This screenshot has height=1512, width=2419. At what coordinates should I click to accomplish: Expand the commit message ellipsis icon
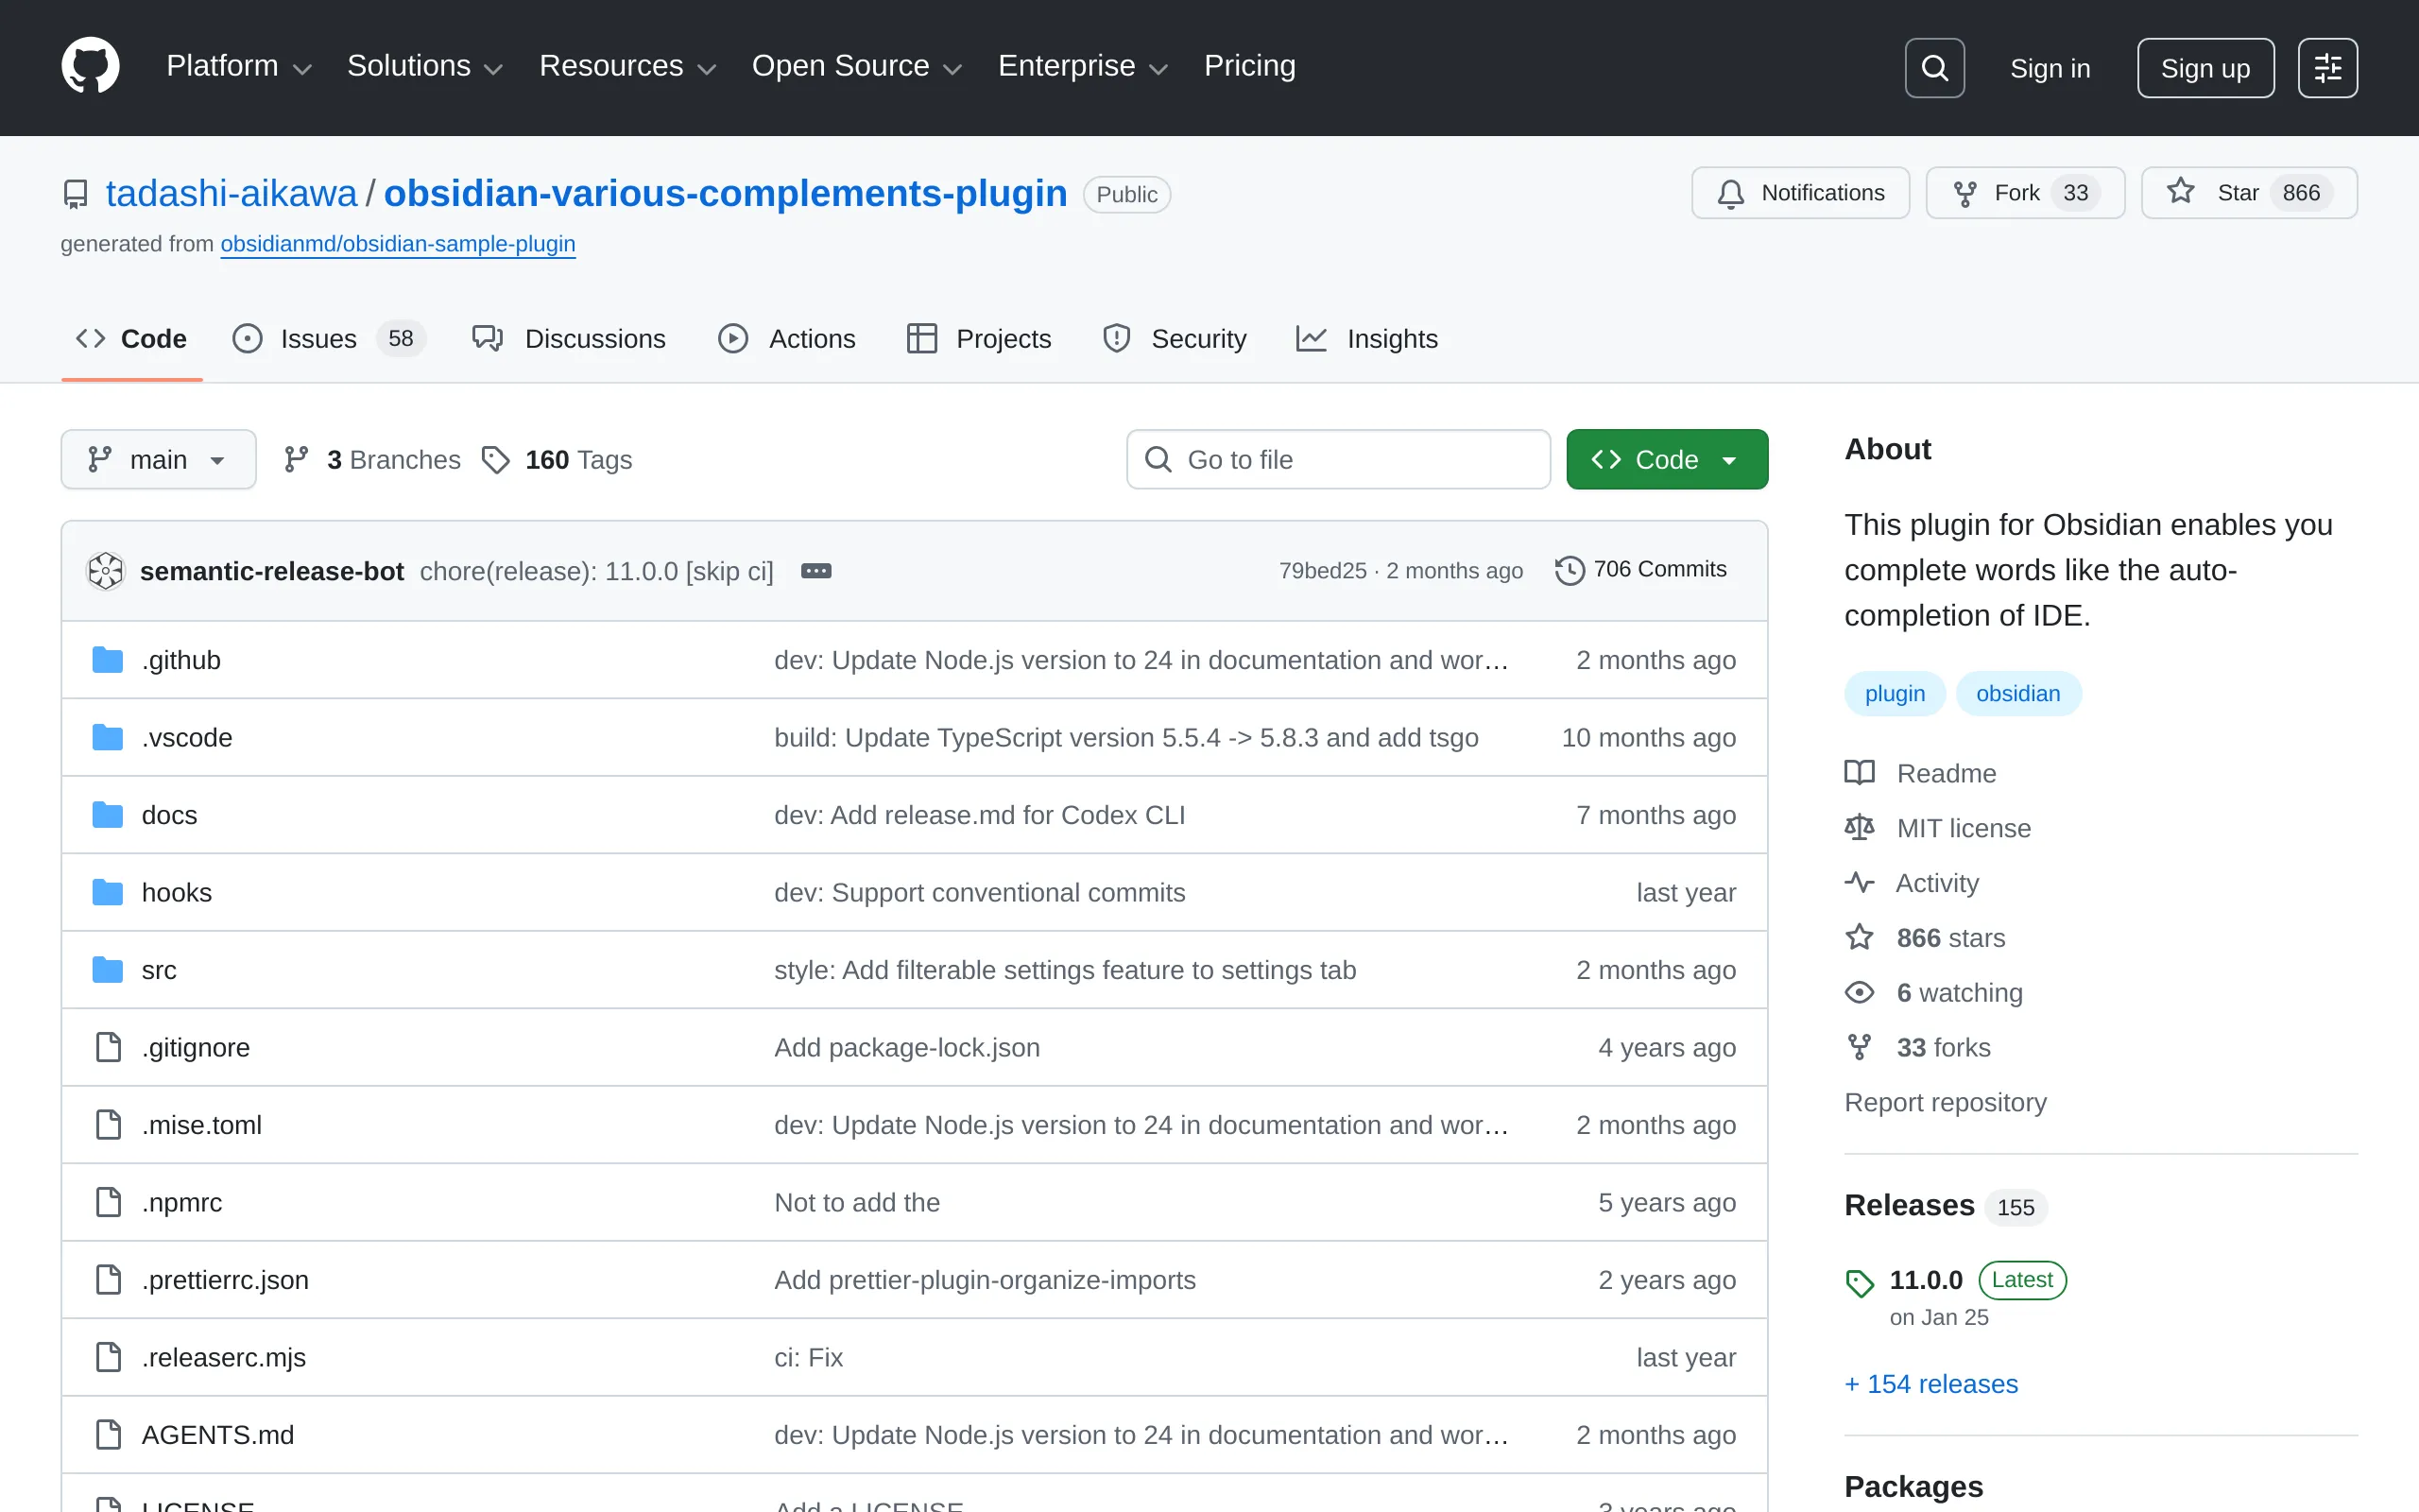(x=815, y=571)
